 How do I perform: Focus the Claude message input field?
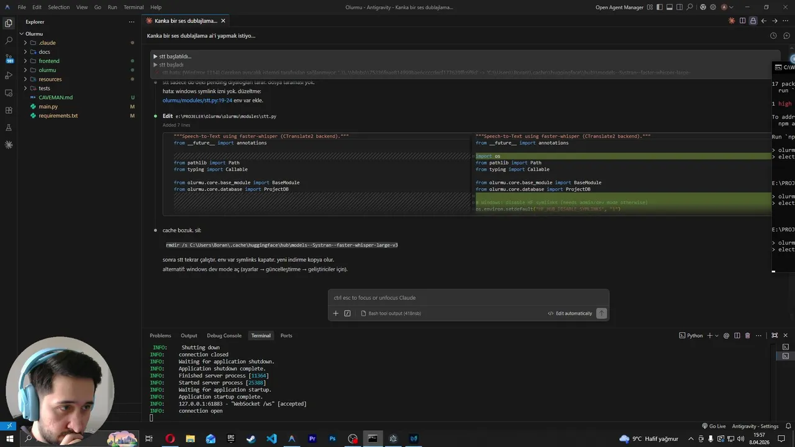coord(468,297)
